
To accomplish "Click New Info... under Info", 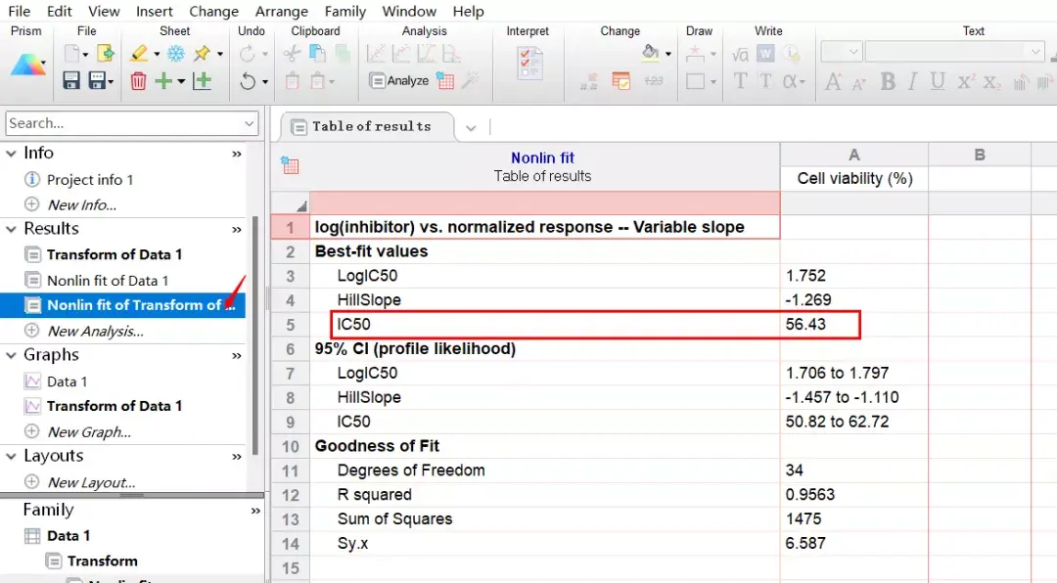I will click(x=81, y=204).
